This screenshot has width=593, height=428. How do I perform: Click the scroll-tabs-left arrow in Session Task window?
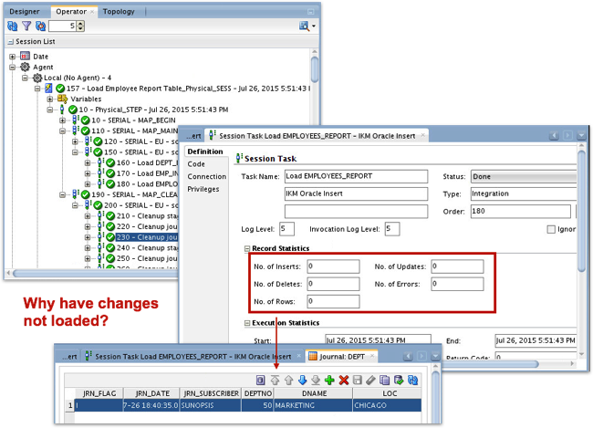554,135
